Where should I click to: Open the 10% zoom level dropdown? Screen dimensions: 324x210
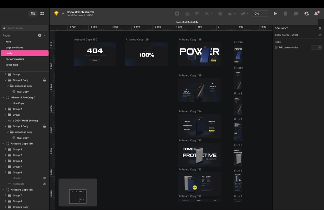tap(260, 14)
